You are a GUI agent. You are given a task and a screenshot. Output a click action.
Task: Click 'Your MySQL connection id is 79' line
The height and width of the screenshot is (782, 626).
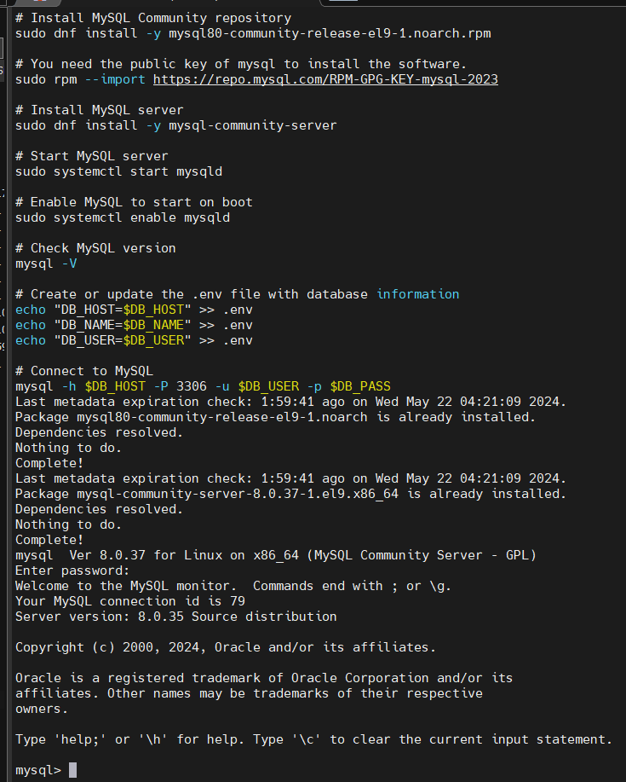tap(130, 601)
